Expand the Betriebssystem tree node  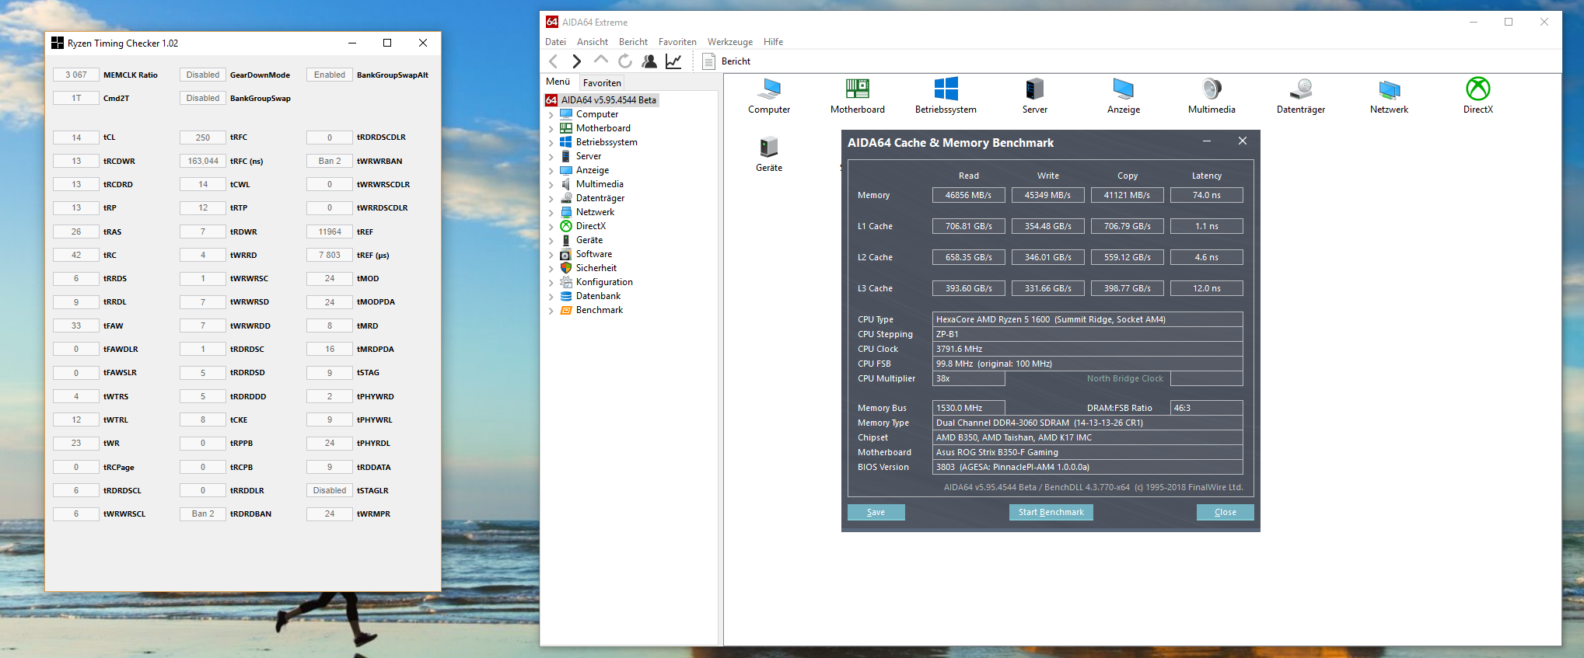coord(551,143)
